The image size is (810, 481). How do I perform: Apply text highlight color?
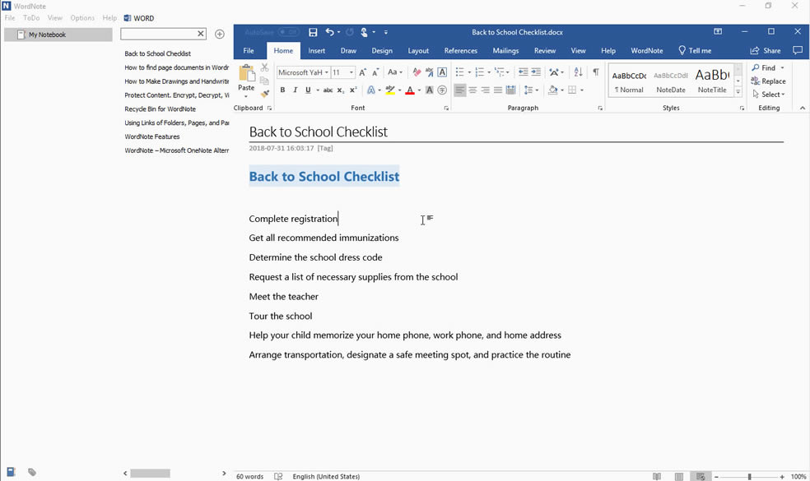pyautogui.click(x=390, y=89)
